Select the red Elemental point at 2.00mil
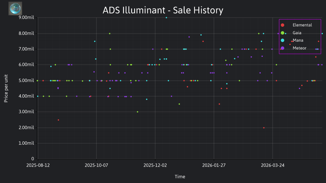This screenshot has width=326, height=183. (x=264, y=128)
